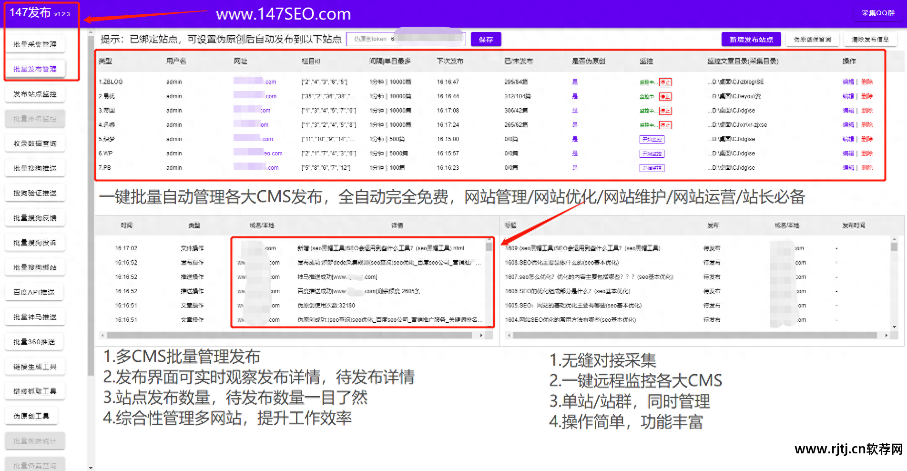The image size is (907, 471).
Task: Open 批量搜狗推送 in the sidebar
Action: tap(35, 168)
